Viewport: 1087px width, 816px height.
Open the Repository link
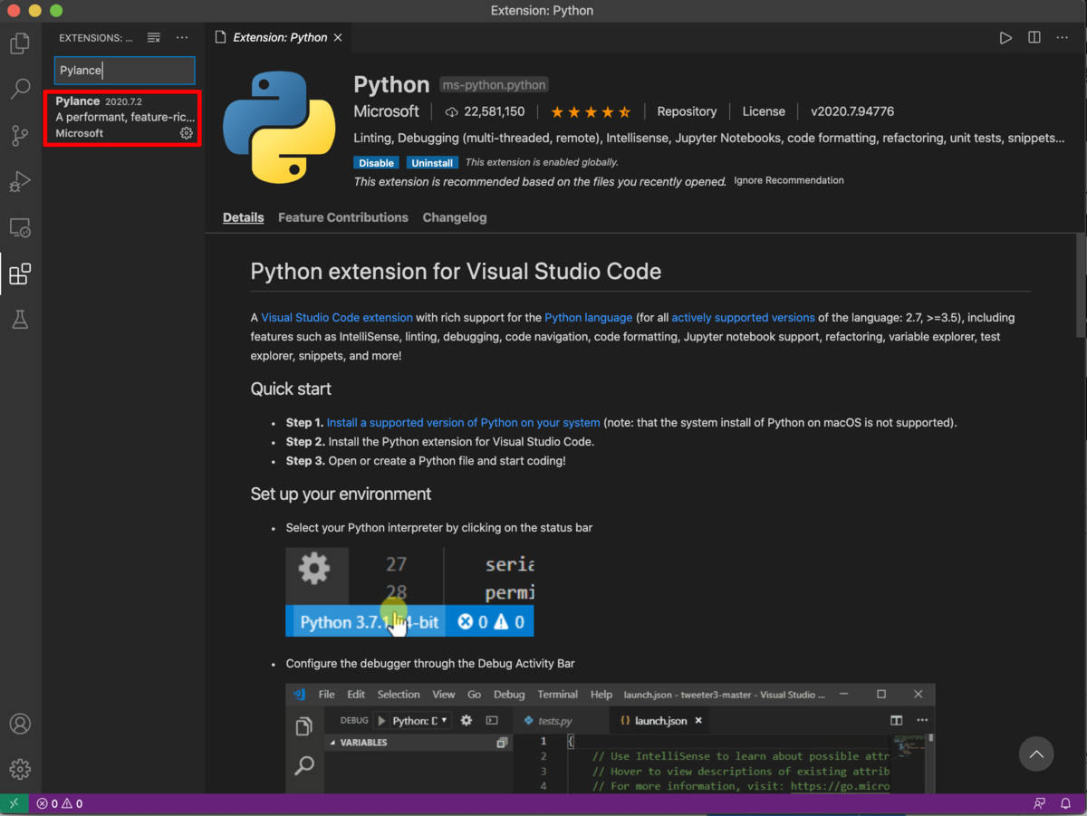tap(687, 111)
